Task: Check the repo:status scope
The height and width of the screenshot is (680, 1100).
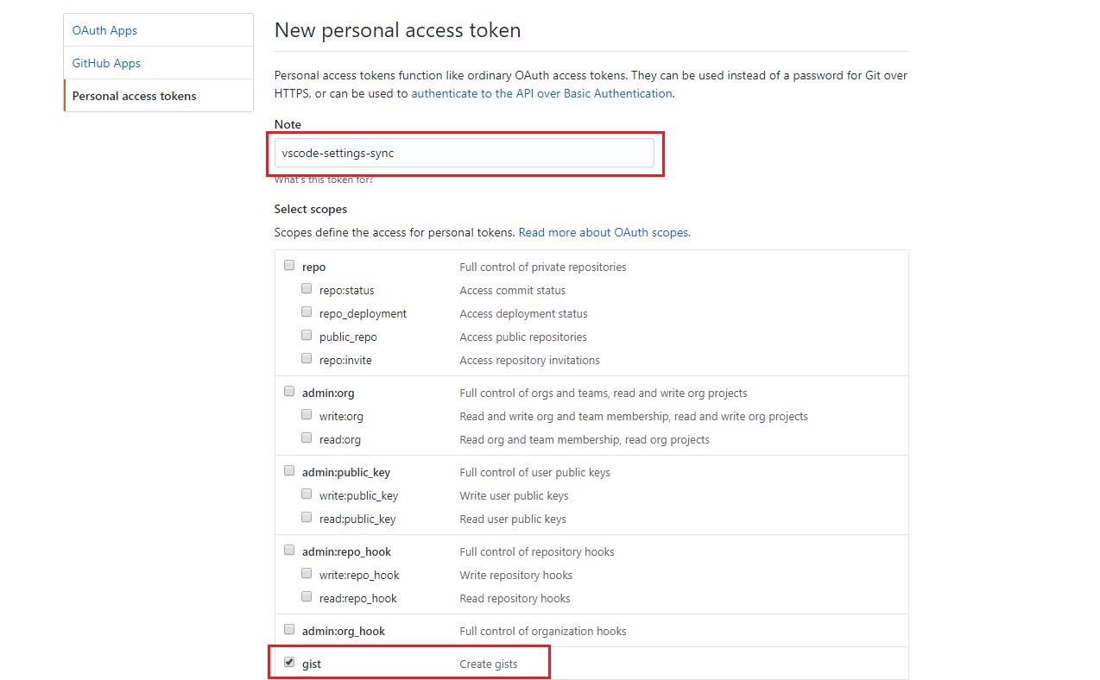Action: click(307, 289)
